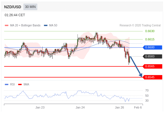165x114 pixels.
Task: Click the Jan 24 date label
Action: pos(80,107)
